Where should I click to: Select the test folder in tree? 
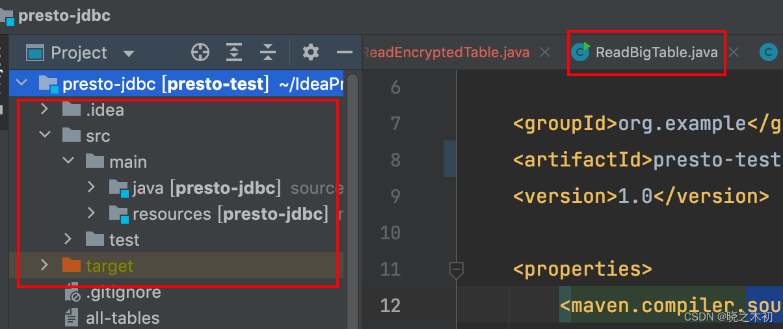click(x=124, y=240)
